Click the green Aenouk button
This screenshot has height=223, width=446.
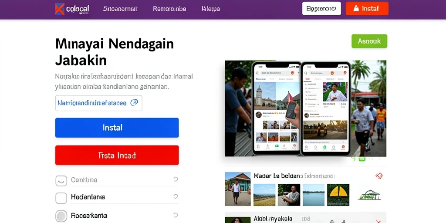(369, 41)
